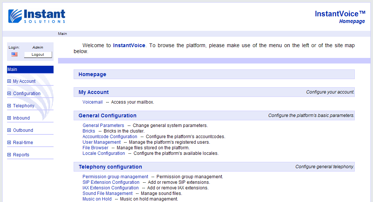Expand the Real-time plus icon
The height and width of the screenshot is (202, 373).
(x=9, y=143)
